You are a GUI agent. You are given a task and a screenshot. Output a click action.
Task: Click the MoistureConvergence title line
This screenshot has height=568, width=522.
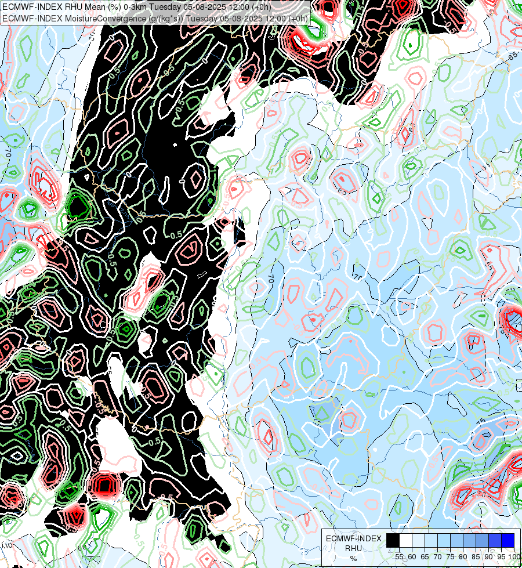coord(155,19)
